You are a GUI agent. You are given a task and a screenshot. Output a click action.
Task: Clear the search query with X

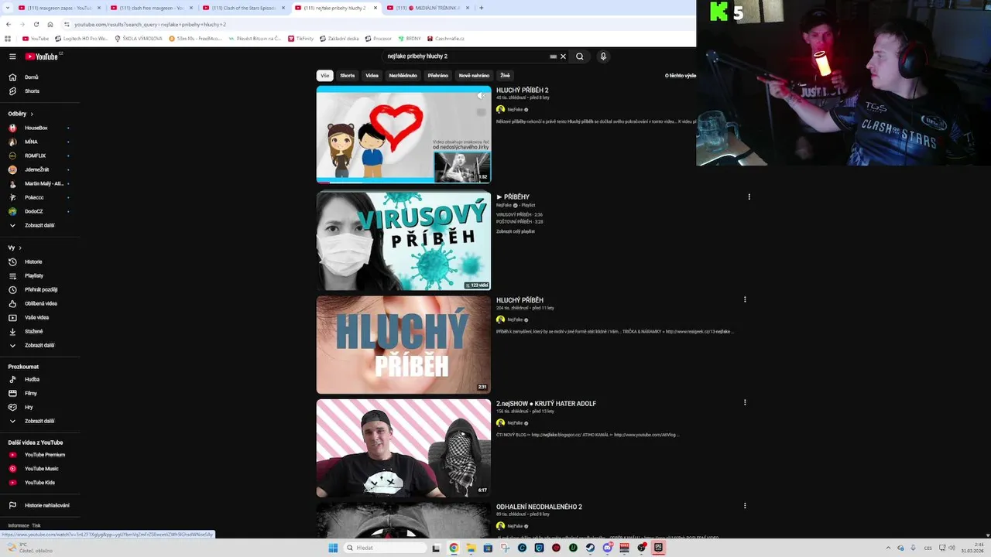(563, 56)
